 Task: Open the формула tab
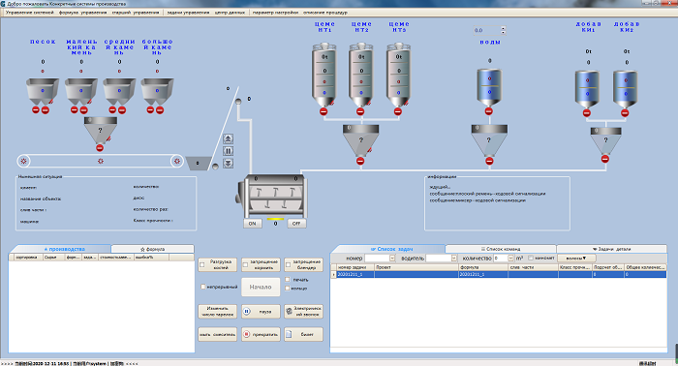click(153, 249)
